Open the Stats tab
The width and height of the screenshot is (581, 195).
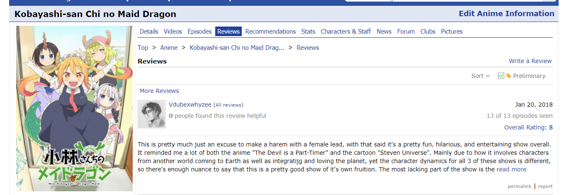pos(308,32)
